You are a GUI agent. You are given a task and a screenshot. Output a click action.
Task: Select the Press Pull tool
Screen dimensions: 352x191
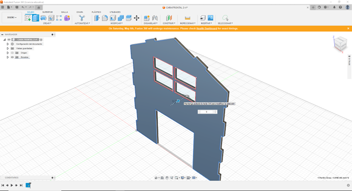pos(97,18)
